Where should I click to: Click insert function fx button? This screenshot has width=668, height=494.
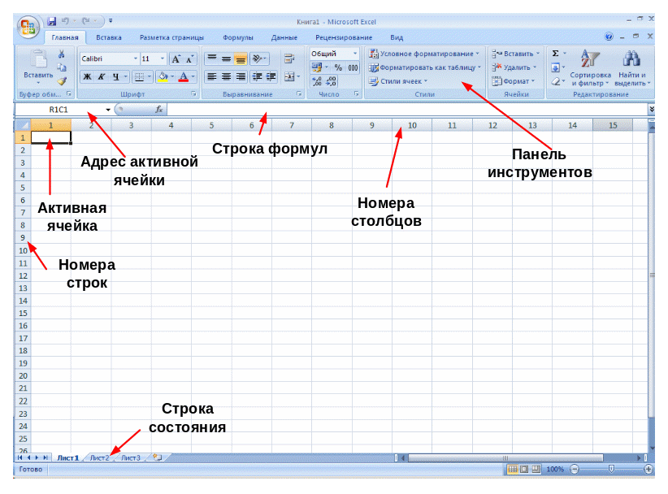tap(159, 110)
